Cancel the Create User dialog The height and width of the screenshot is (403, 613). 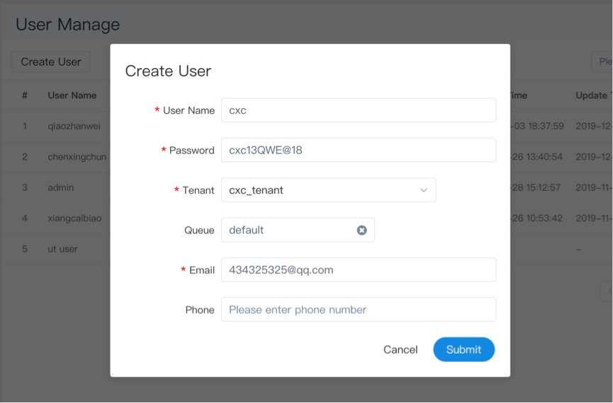(x=400, y=349)
